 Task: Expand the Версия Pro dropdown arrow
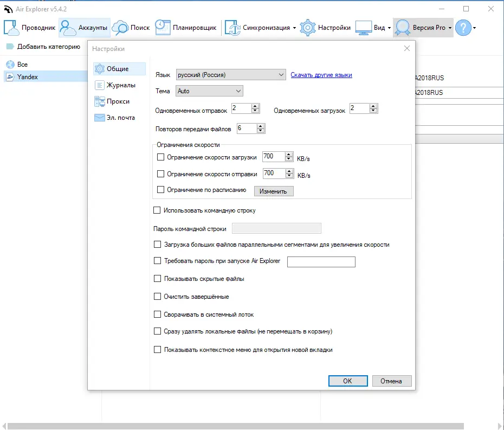tap(450, 28)
